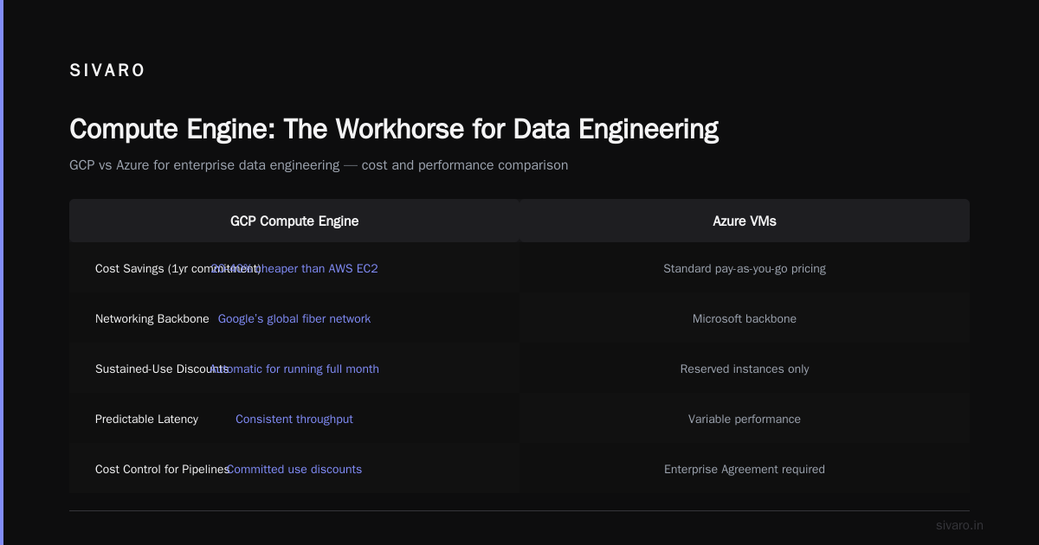Image resolution: width=1039 pixels, height=545 pixels.
Task: Click the Azure VMs column header
Action: tap(745, 221)
